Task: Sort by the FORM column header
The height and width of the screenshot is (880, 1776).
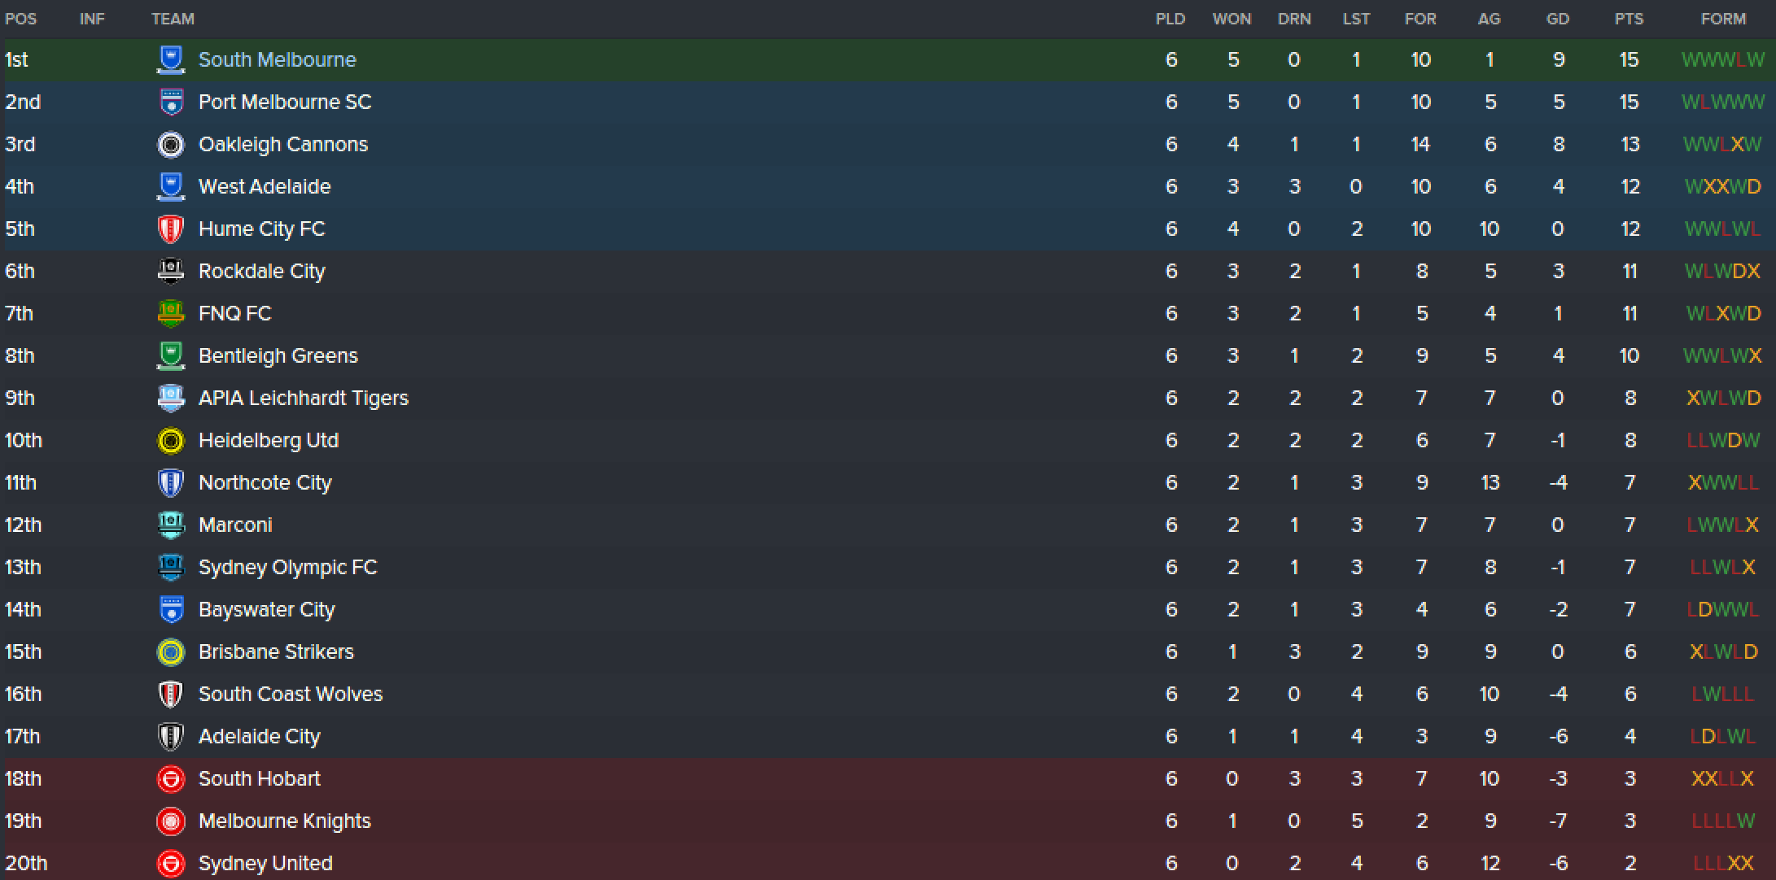Action: click(1722, 19)
